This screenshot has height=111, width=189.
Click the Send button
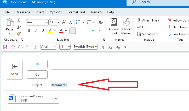tap(15, 70)
